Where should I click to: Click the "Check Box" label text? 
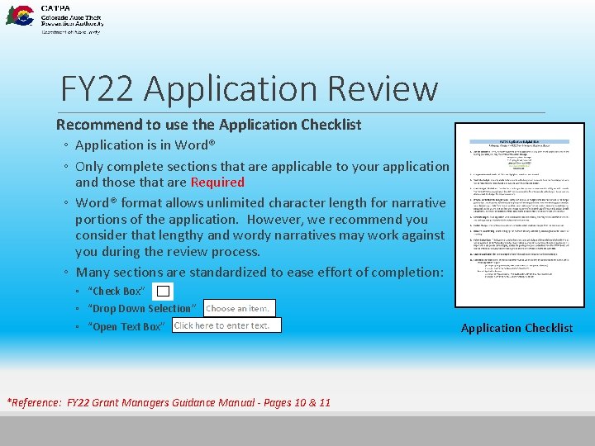[x=117, y=292]
